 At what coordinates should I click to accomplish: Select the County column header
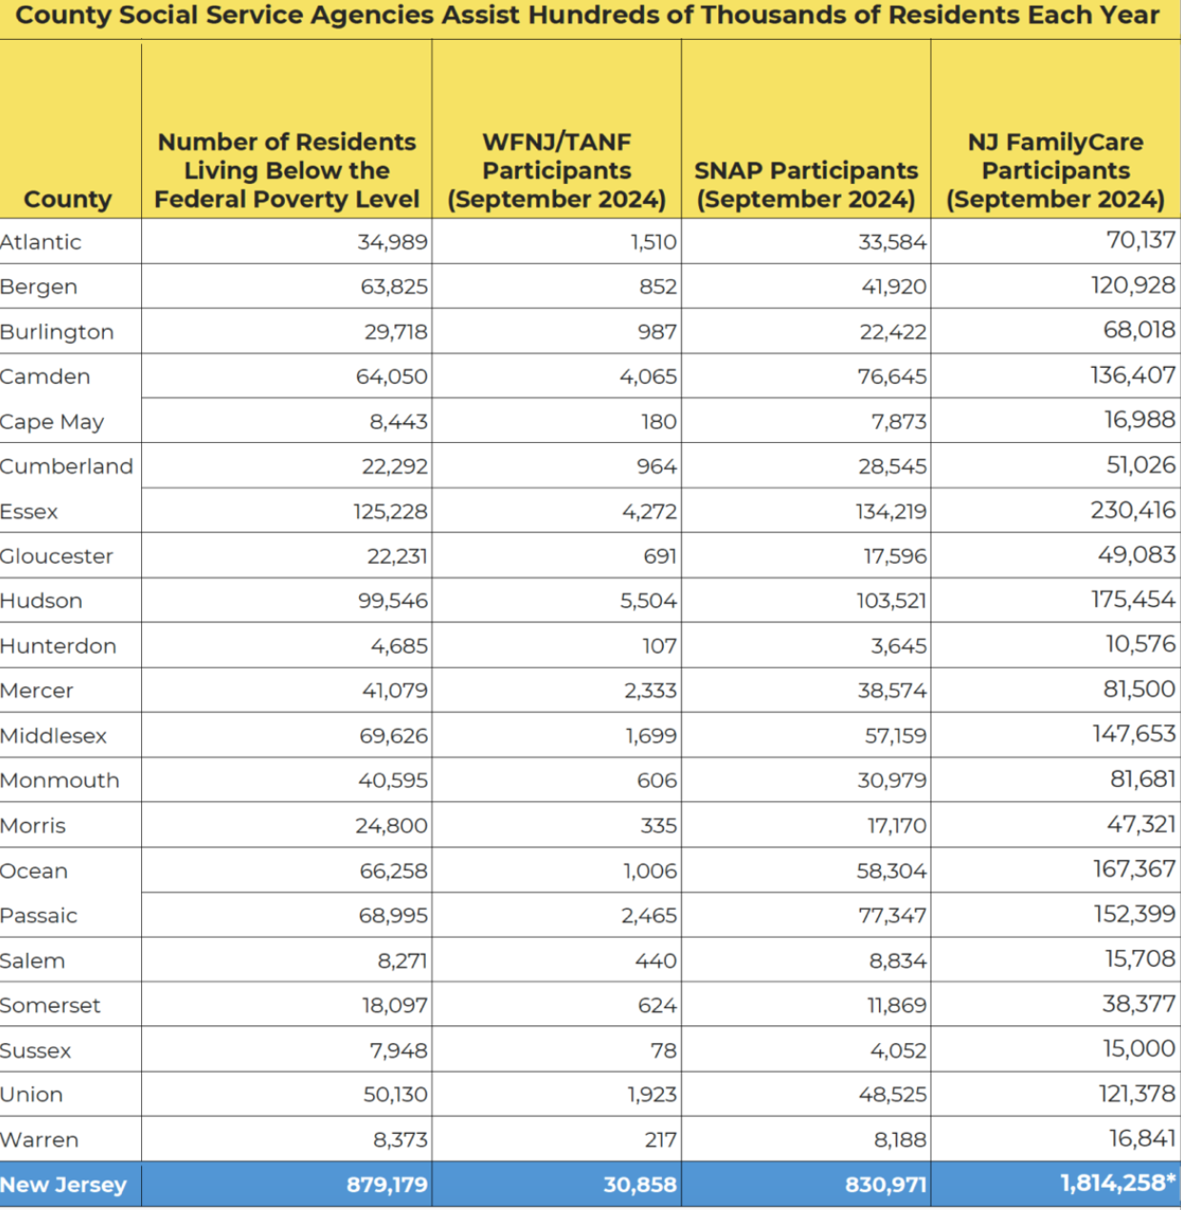(68, 199)
